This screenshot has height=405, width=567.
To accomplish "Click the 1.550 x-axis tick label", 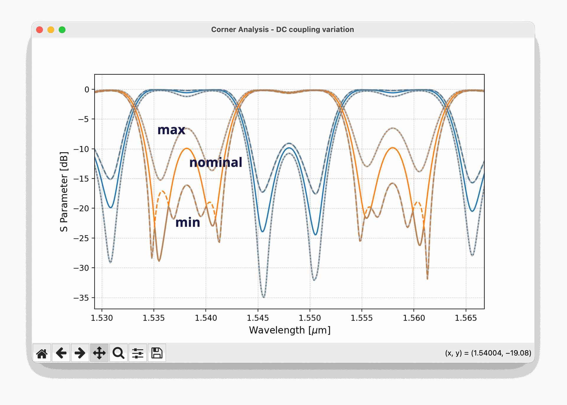I will pyautogui.click(x=310, y=318).
